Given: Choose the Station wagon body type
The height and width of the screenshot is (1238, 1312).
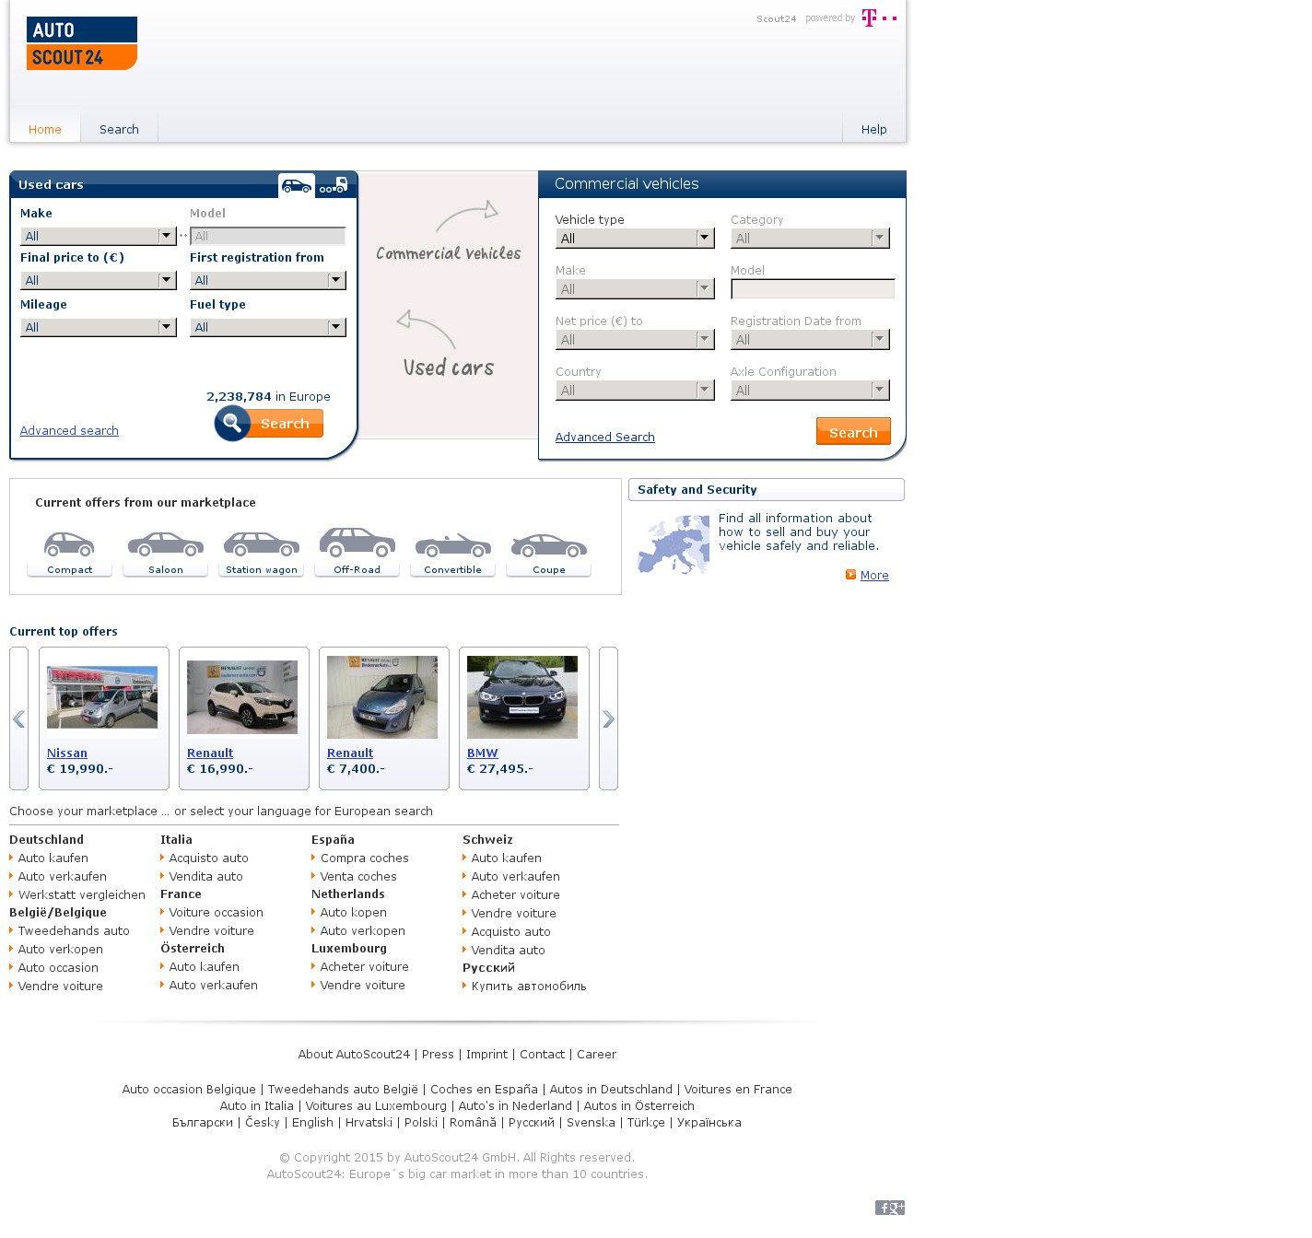Looking at the screenshot, I should [x=262, y=553].
